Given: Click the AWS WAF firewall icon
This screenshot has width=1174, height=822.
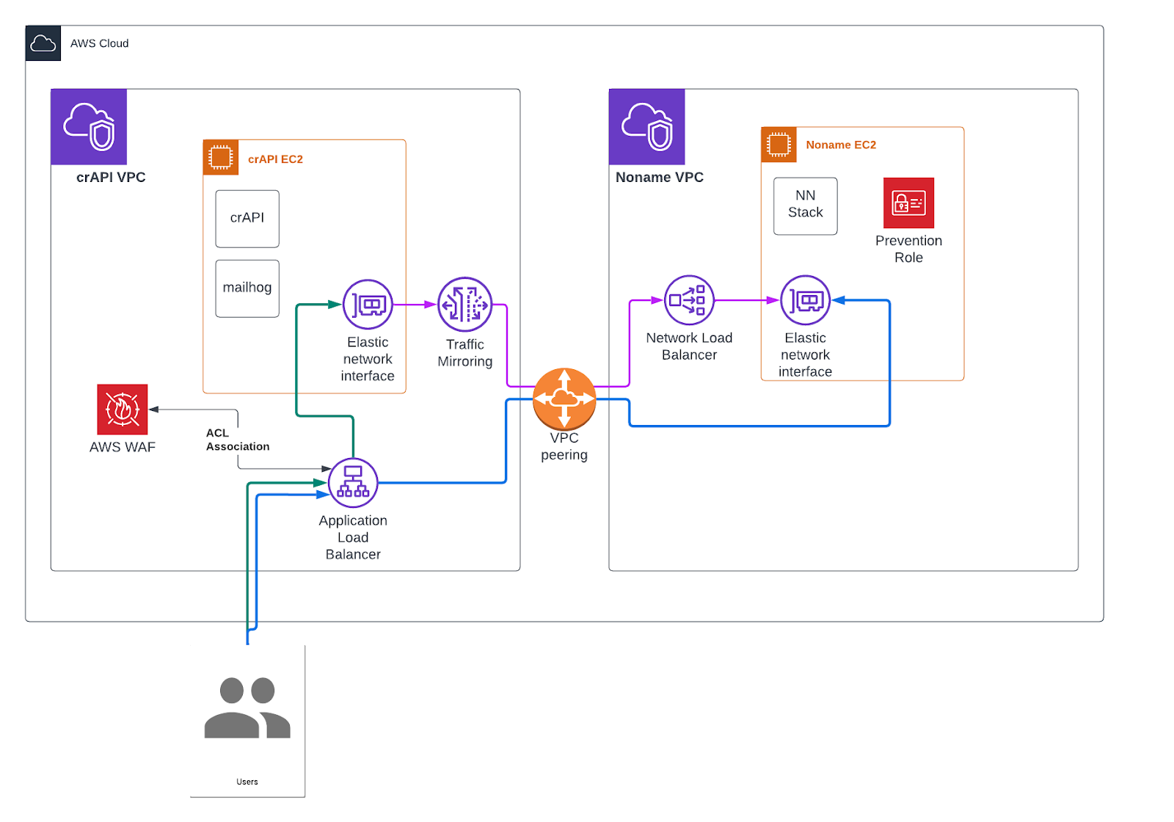Looking at the screenshot, I should pyautogui.click(x=123, y=410).
